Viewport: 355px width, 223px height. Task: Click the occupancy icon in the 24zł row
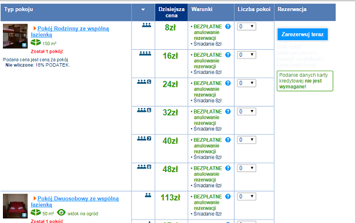(144, 81)
